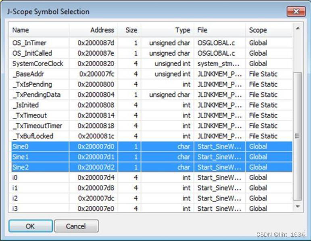
Task: Click address 0x20000818
Action: tap(96, 126)
